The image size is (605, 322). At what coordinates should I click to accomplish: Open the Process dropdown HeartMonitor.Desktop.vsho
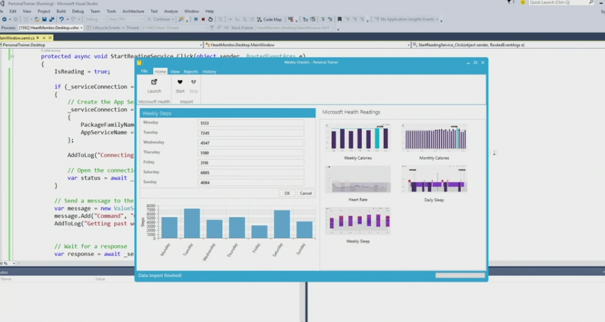point(50,28)
